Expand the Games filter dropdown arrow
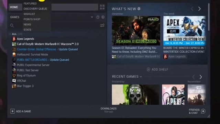 point(92,17)
